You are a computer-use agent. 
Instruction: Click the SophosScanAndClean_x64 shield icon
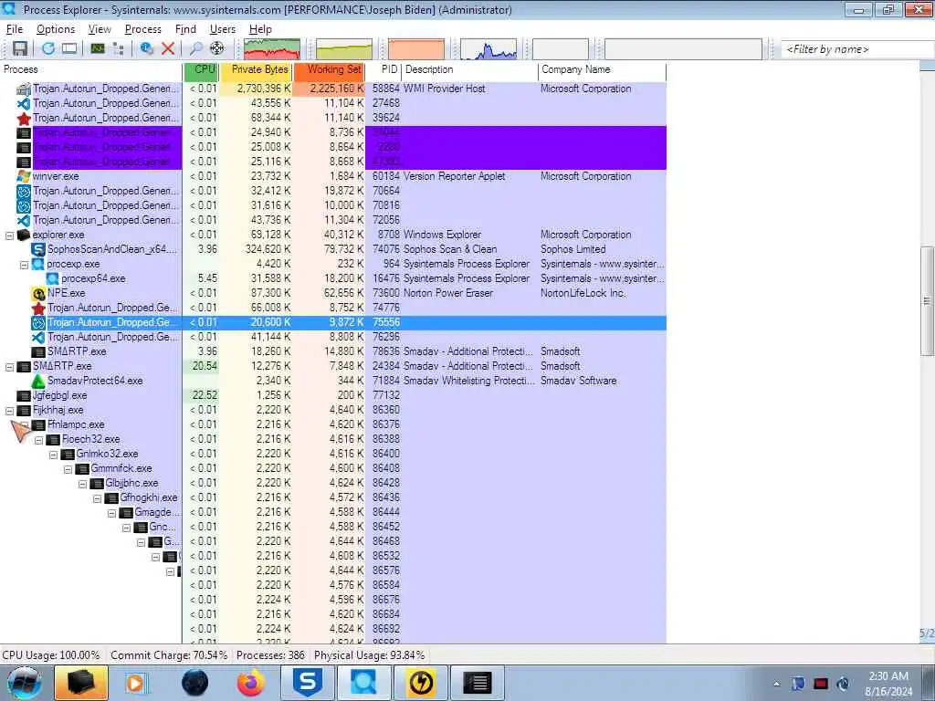(x=38, y=249)
